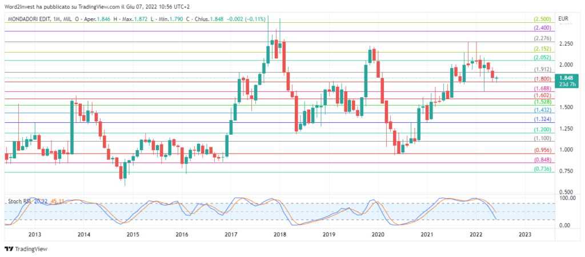585x257 pixels.
Task: Select the purple 2.400 level label
Action: [x=542, y=28]
